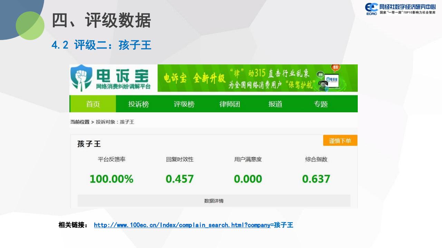Click the 100.00% value
Viewport: 442px width, 248px height.
112,179
